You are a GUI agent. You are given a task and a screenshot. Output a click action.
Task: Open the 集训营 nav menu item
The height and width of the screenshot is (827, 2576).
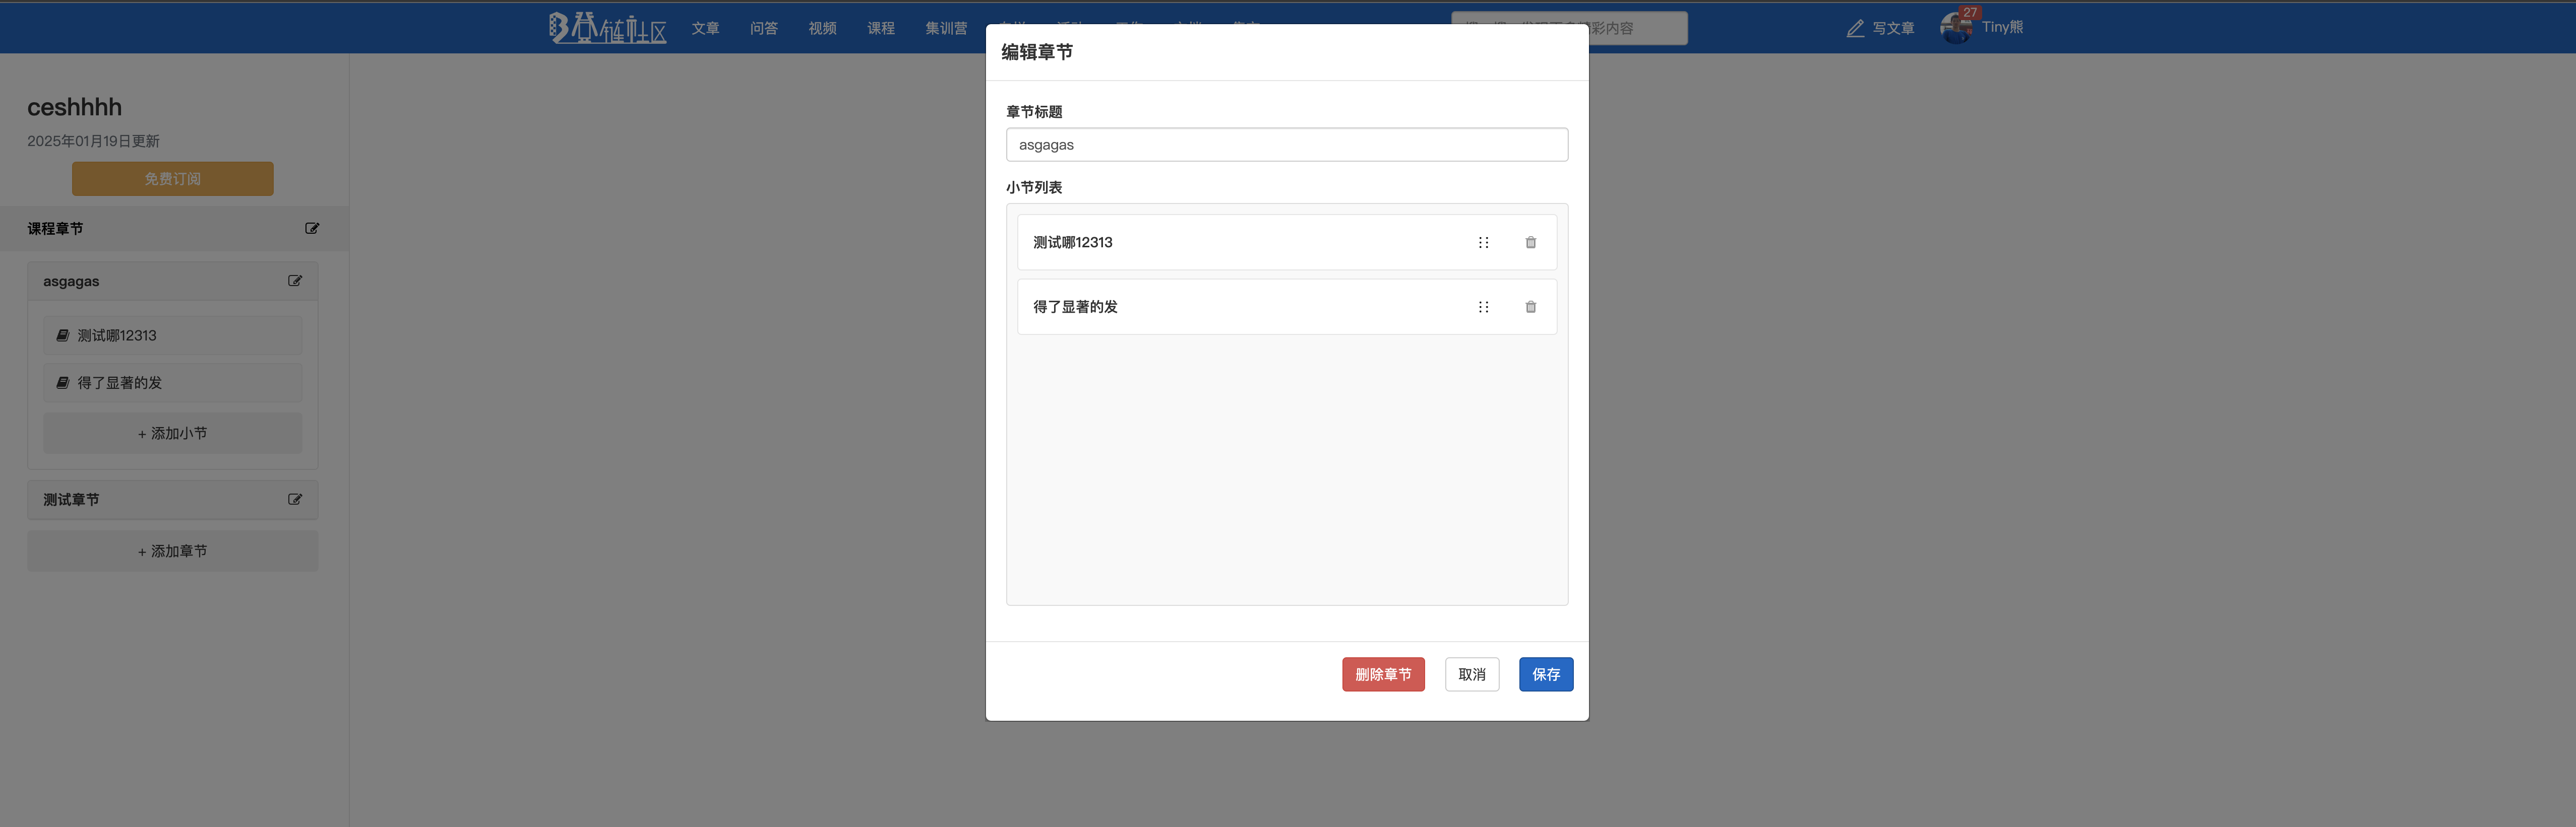point(946,29)
